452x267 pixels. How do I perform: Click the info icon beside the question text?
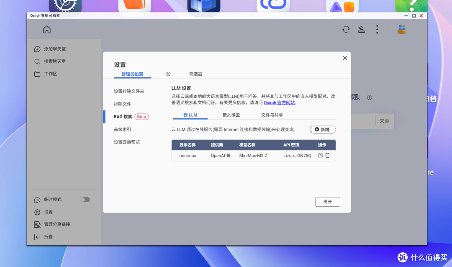pyautogui.click(x=369, y=98)
